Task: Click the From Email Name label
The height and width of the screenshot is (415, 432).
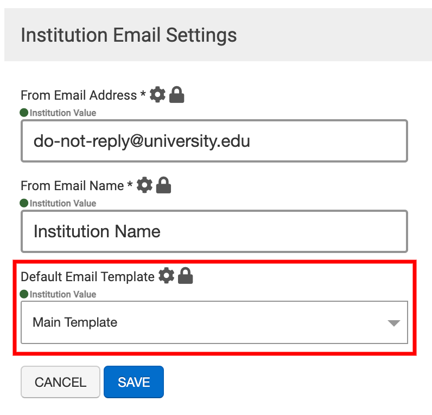Action: click(72, 186)
